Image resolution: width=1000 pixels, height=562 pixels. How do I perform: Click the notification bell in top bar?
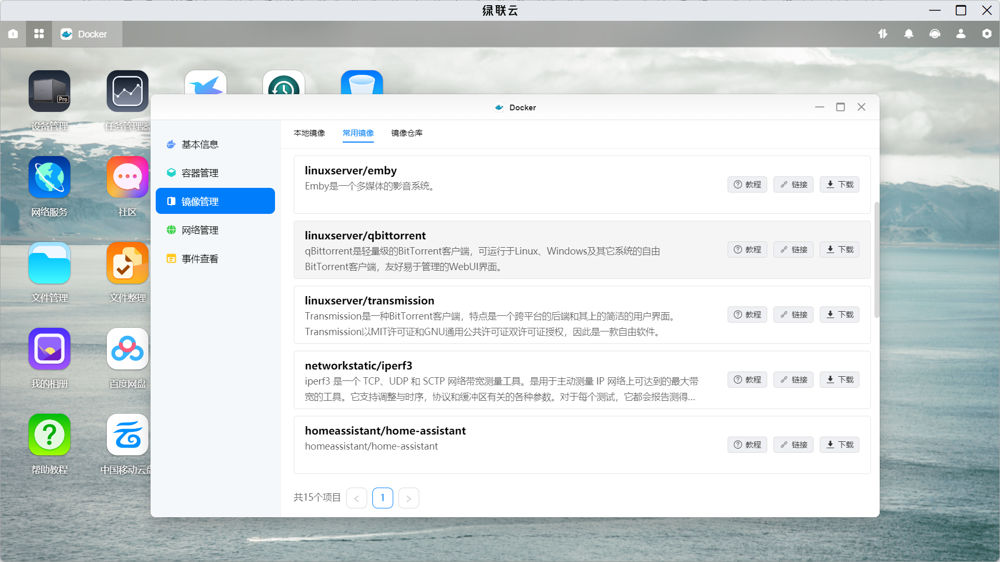pyautogui.click(x=909, y=34)
